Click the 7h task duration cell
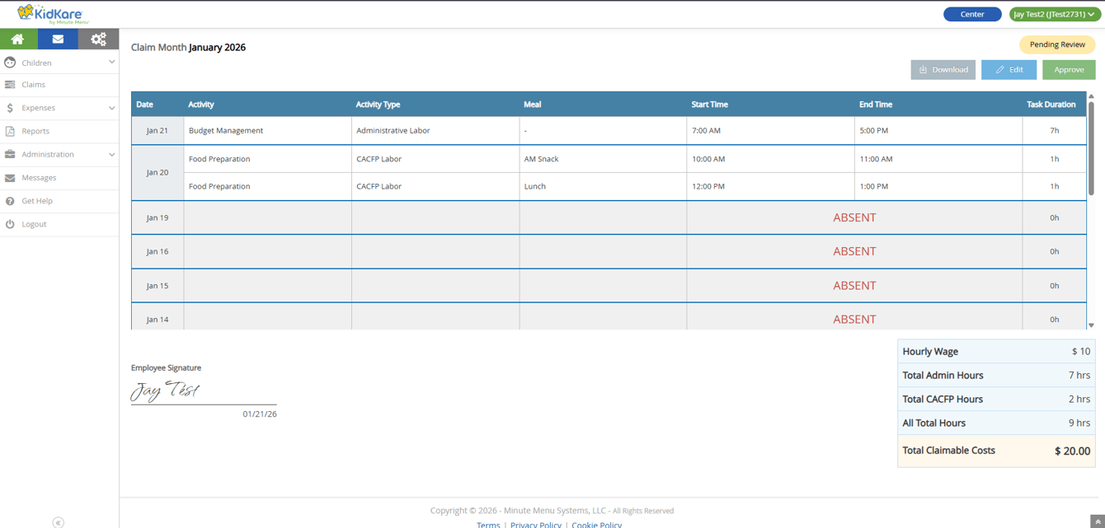Image resolution: width=1105 pixels, height=528 pixels. point(1054,130)
